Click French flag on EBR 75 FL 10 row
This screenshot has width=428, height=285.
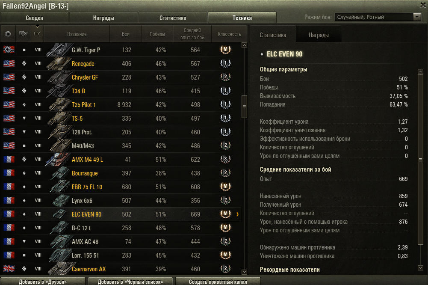(9, 187)
